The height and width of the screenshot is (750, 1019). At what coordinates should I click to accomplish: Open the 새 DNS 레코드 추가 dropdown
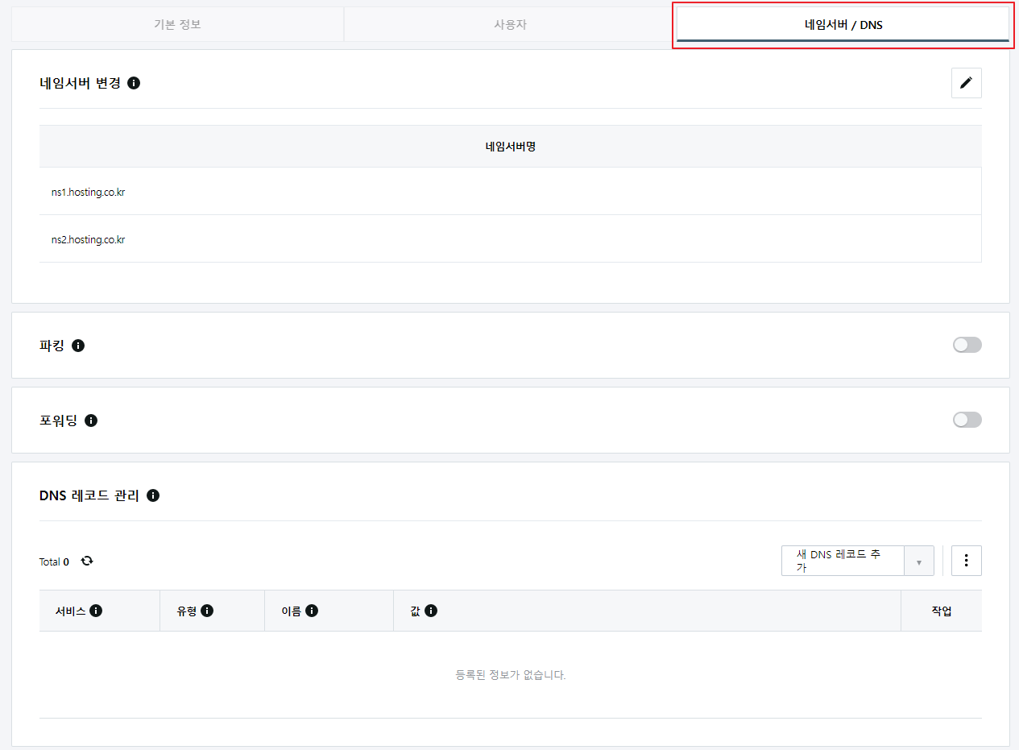[843, 561]
